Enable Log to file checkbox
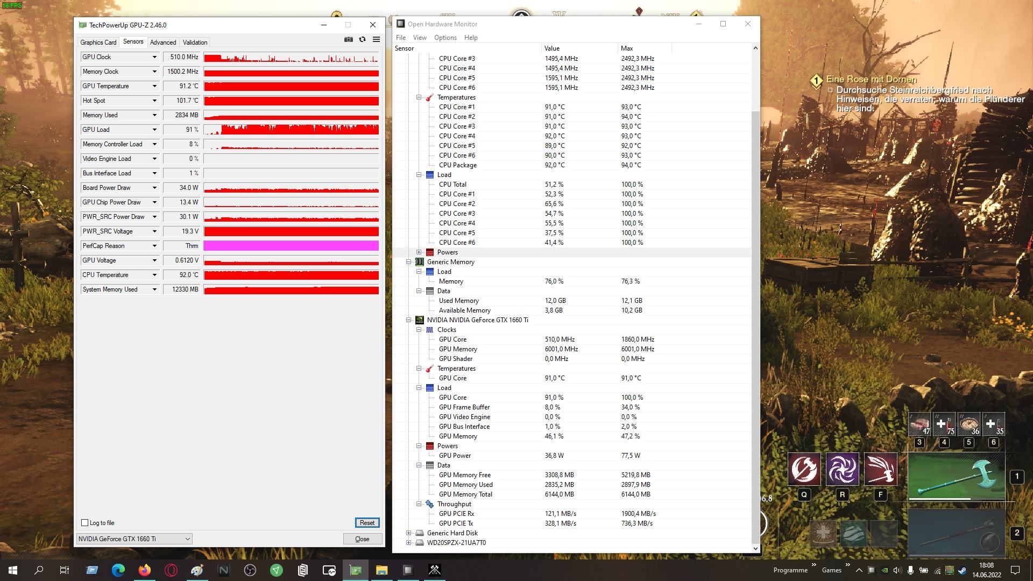The image size is (1033, 581). 84,523
